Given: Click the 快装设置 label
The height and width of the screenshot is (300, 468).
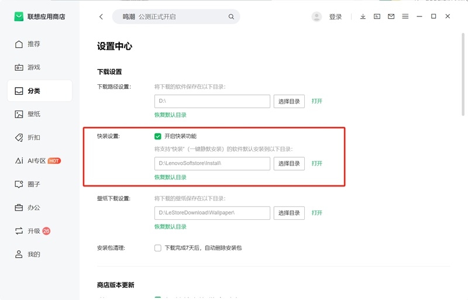Looking at the screenshot, I should click(x=108, y=136).
